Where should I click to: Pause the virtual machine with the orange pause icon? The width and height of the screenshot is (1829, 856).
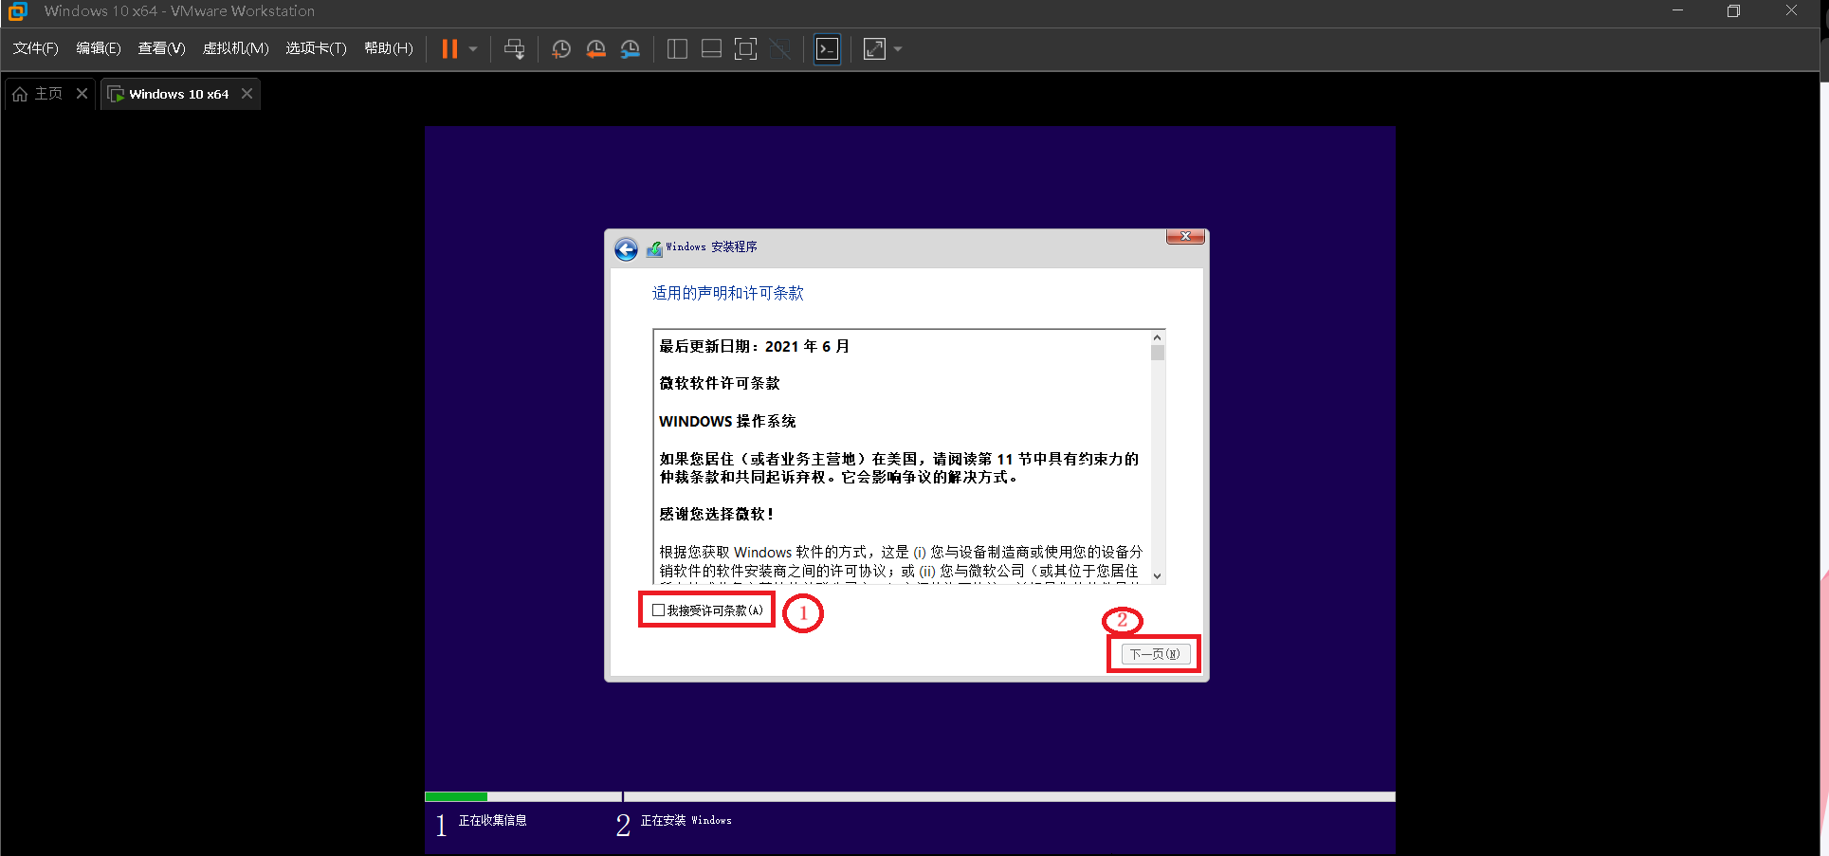pos(449,48)
